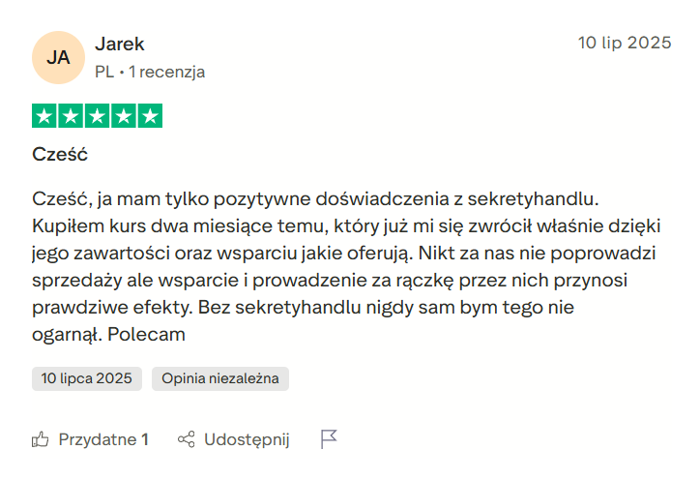The width and height of the screenshot is (700, 480).
Task: Click the PL country label
Action: (x=104, y=72)
